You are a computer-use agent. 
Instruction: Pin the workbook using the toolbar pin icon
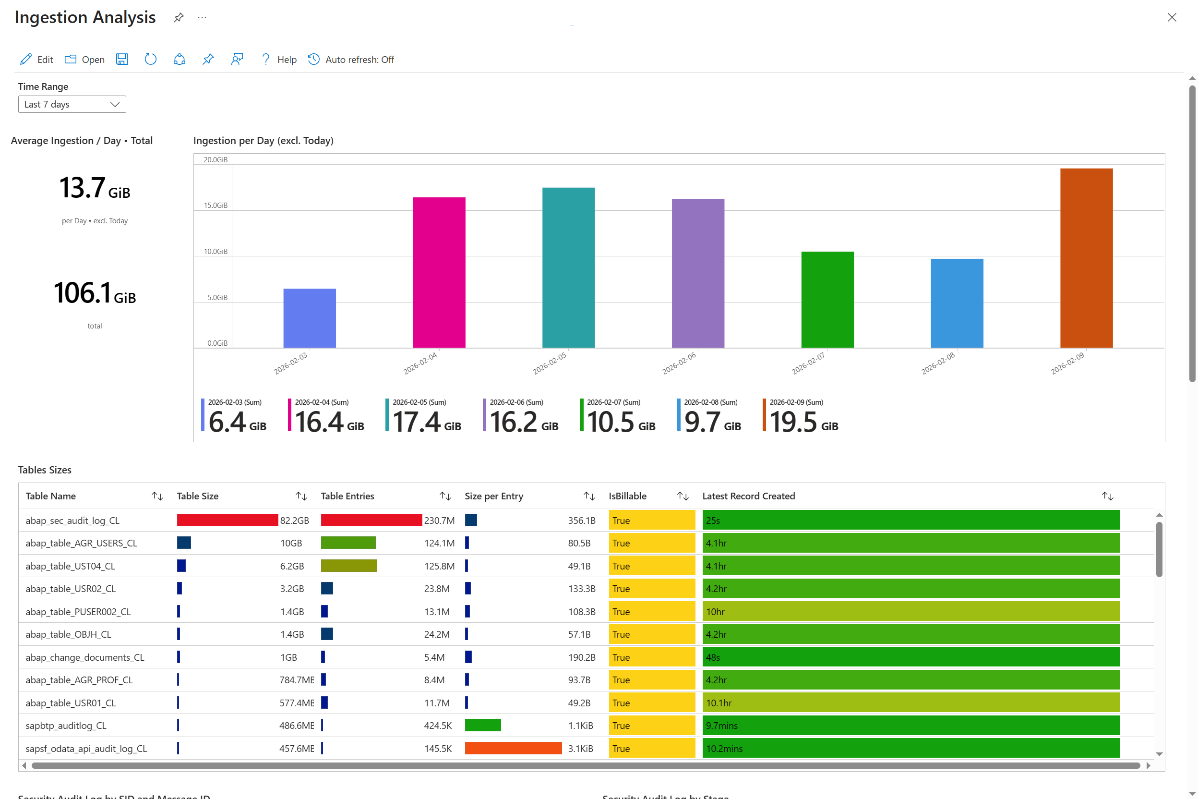pyautogui.click(x=208, y=59)
